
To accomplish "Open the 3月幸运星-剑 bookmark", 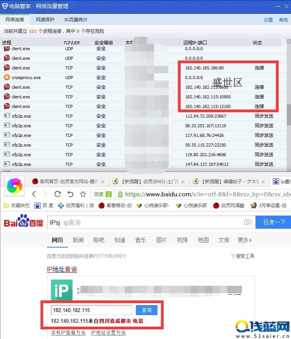I will (269, 206).
